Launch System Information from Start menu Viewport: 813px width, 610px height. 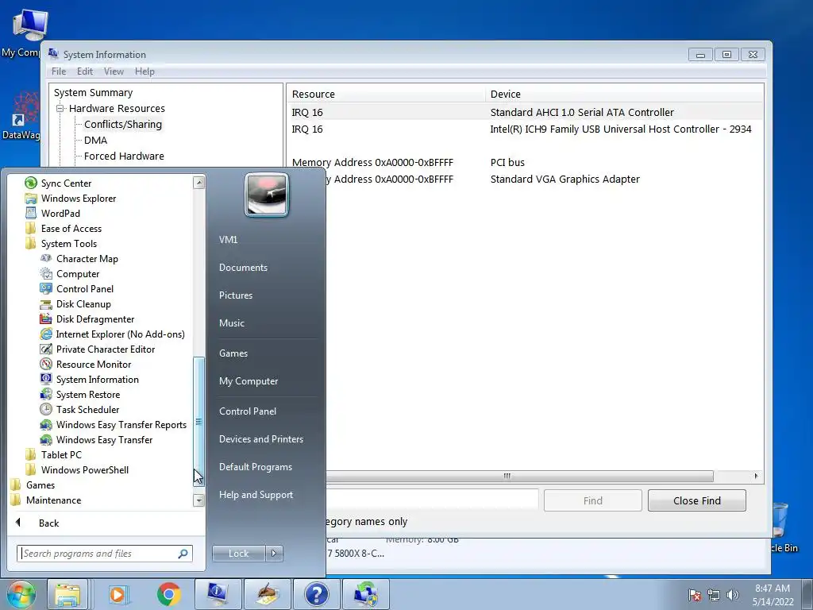89,379
